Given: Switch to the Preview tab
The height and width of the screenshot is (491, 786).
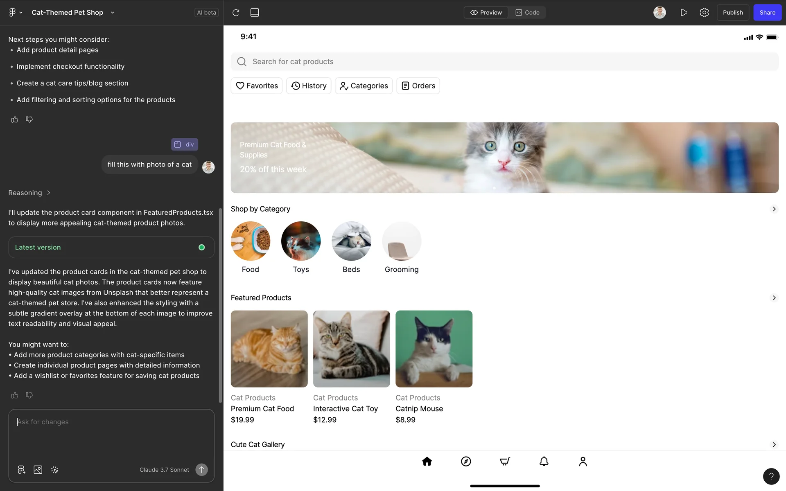Looking at the screenshot, I should point(486,13).
